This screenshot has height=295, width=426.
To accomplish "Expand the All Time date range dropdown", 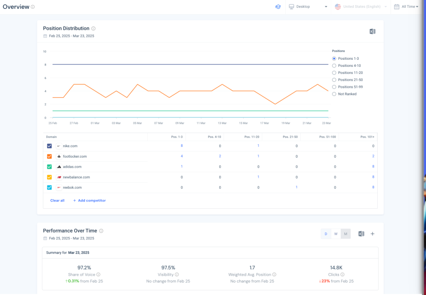I will pos(406,7).
